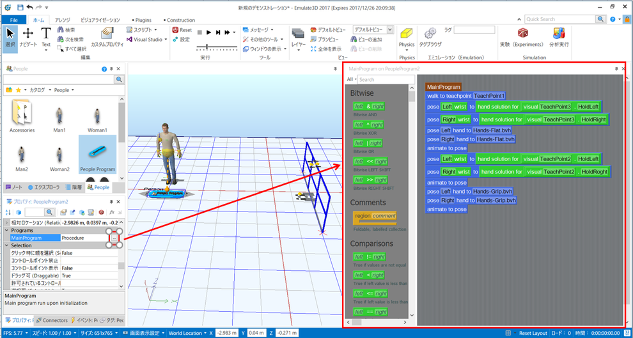Click Reset Layout in status bar
The image size is (633, 338).
(533, 333)
